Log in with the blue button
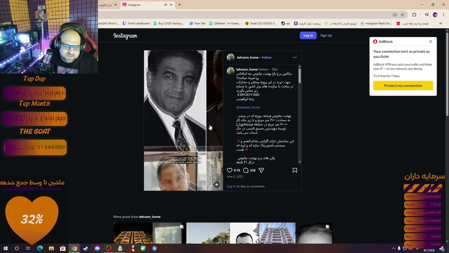 (x=308, y=35)
